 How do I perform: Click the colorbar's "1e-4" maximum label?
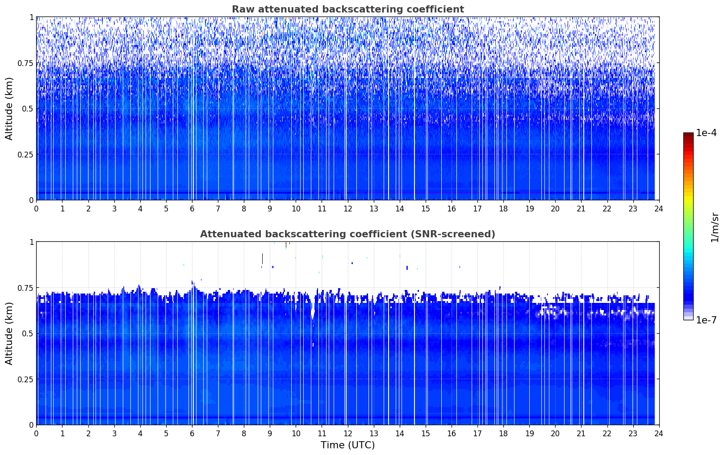pos(706,133)
